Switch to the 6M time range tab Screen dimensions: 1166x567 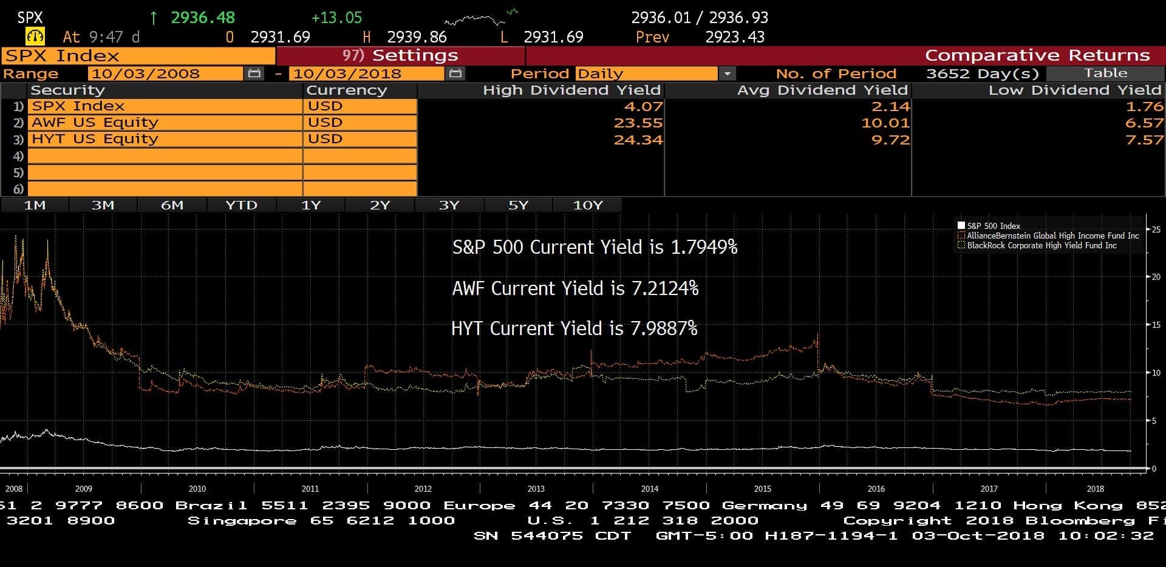point(172,205)
